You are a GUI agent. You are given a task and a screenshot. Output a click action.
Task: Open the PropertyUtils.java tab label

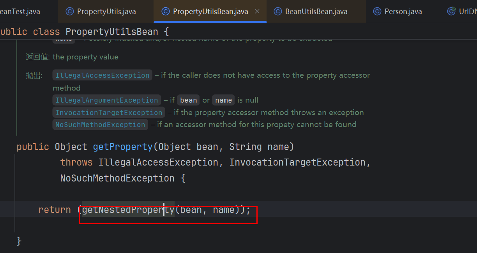pyautogui.click(x=106, y=11)
